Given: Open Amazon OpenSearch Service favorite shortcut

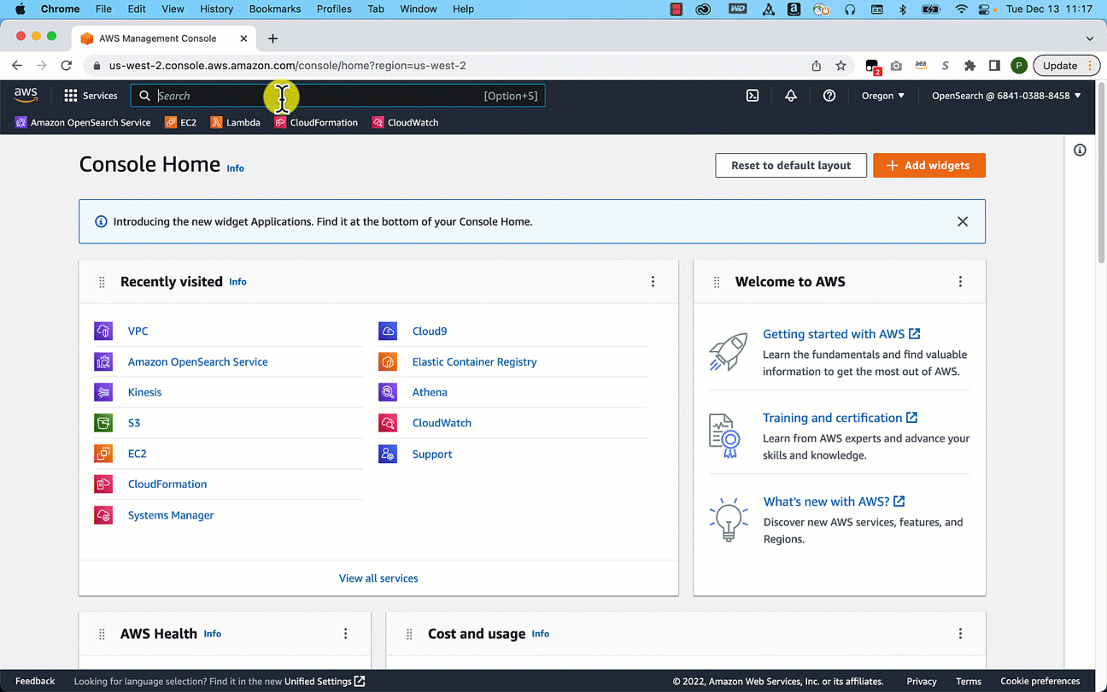Looking at the screenshot, I should pyautogui.click(x=83, y=122).
